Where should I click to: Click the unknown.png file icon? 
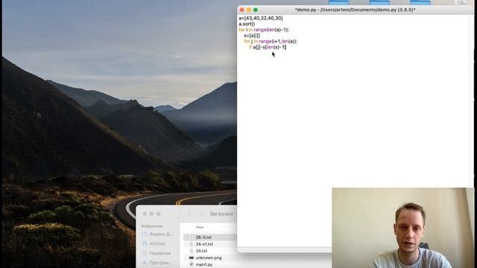point(192,258)
